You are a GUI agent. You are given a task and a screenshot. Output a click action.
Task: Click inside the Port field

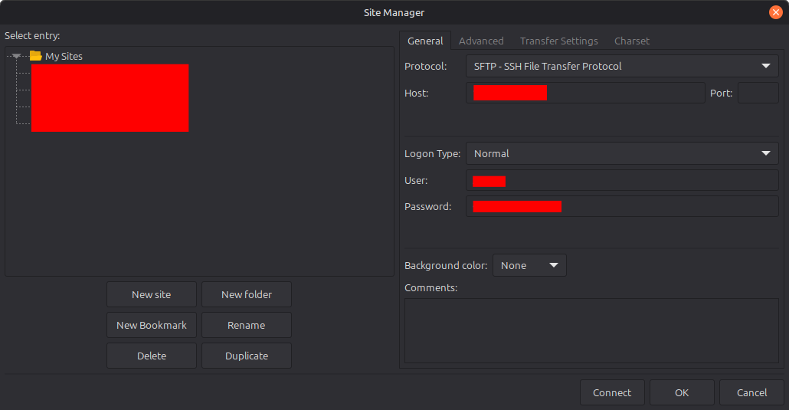[x=758, y=93]
